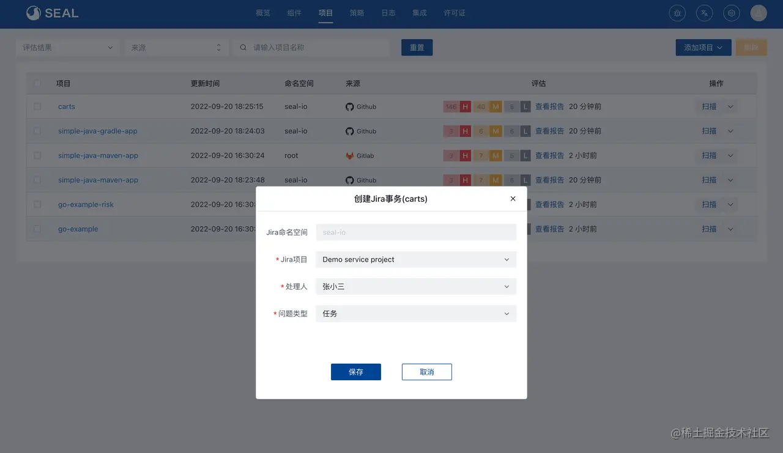The height and width of the screenshot is (453, 783).
Task: Open 查看报告 link in carts row
Action: [549, 106]
